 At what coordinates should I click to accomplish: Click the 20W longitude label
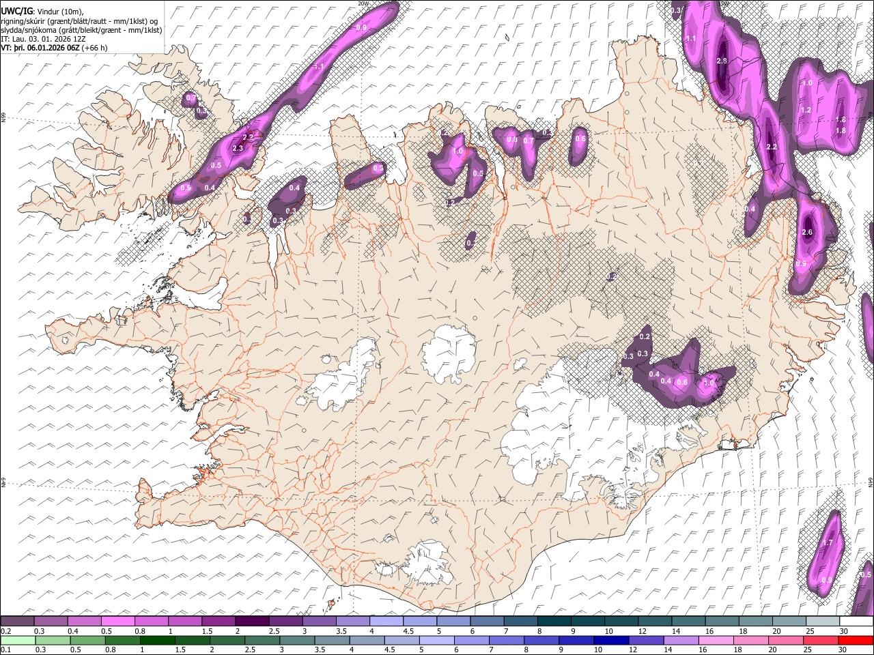click(x=363, y=3)
